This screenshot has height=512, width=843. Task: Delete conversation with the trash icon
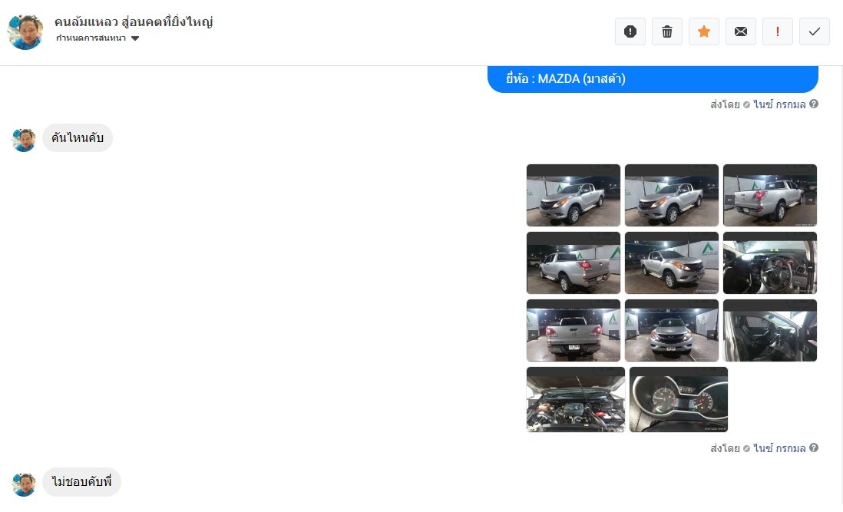(x=667, y=31)
